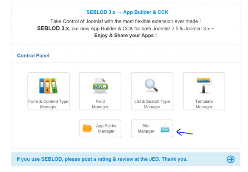This screenshot has height=172, width=248.
Task: Open the post a rating & review JED link
Action: [x=102, y=159]
